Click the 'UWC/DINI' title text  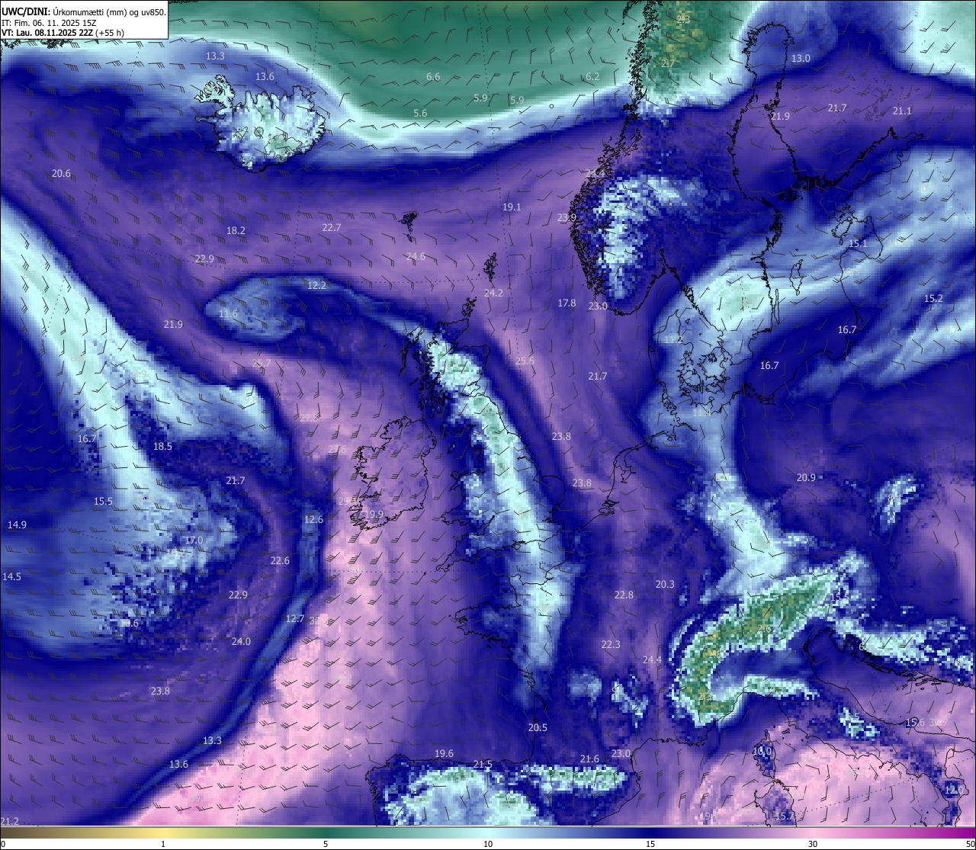pos(24,11)
